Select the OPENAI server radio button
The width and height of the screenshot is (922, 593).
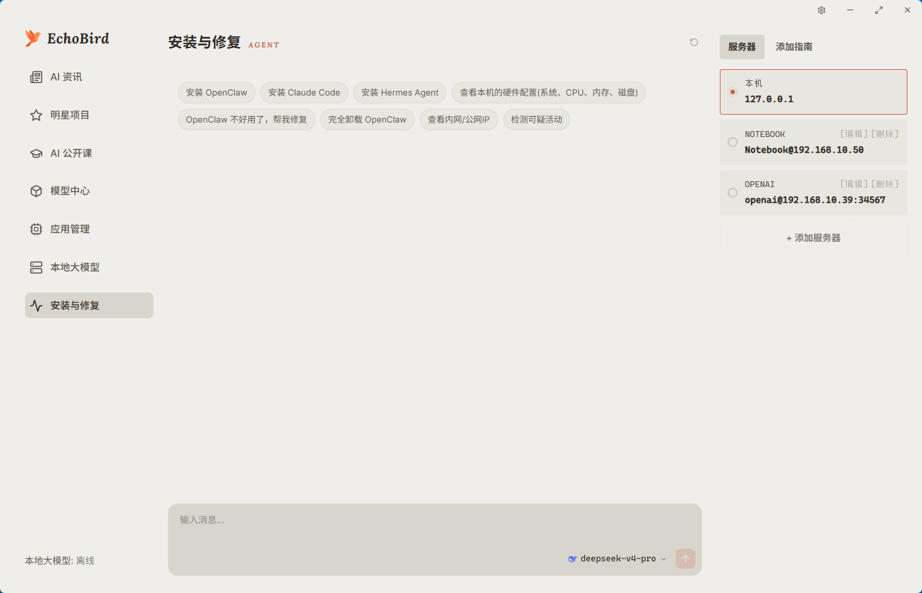[x=732, y=193]
